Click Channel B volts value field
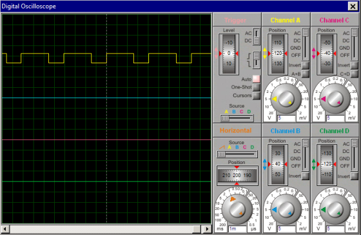The image size is (361, 235). click(x=286, y=229)
